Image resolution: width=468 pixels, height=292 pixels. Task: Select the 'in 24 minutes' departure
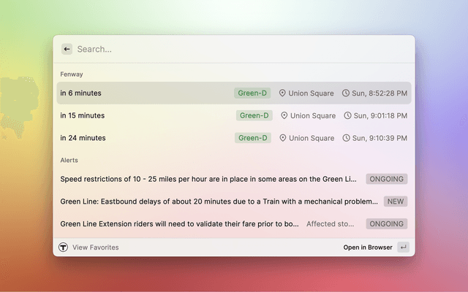click(83, 138)
